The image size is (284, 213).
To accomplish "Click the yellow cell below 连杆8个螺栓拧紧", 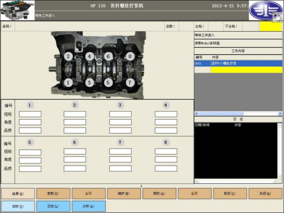I will [247, 70].
